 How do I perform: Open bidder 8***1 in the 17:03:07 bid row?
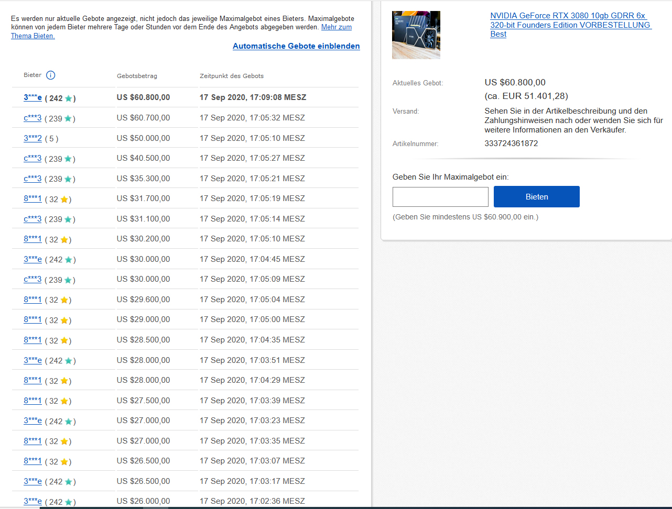pos(32,461)
